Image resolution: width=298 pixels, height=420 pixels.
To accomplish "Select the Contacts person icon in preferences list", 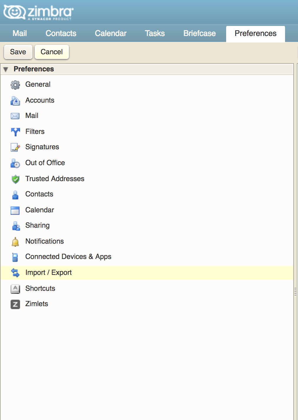I will click(x=15, y=194).
